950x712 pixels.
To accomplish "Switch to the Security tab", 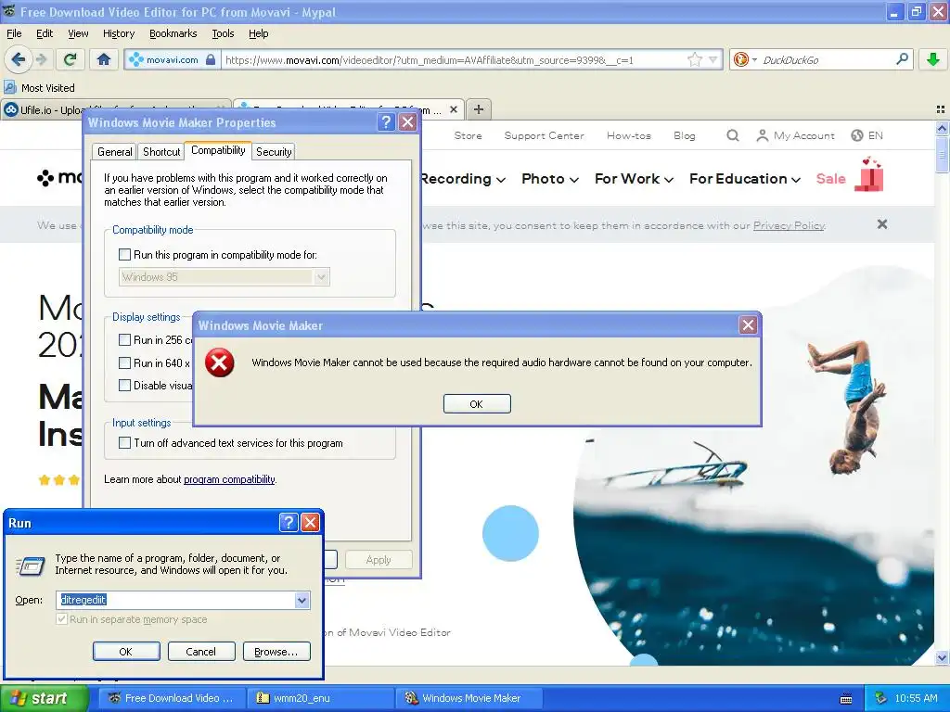I will pyautogui.click(x=274, y=151).
